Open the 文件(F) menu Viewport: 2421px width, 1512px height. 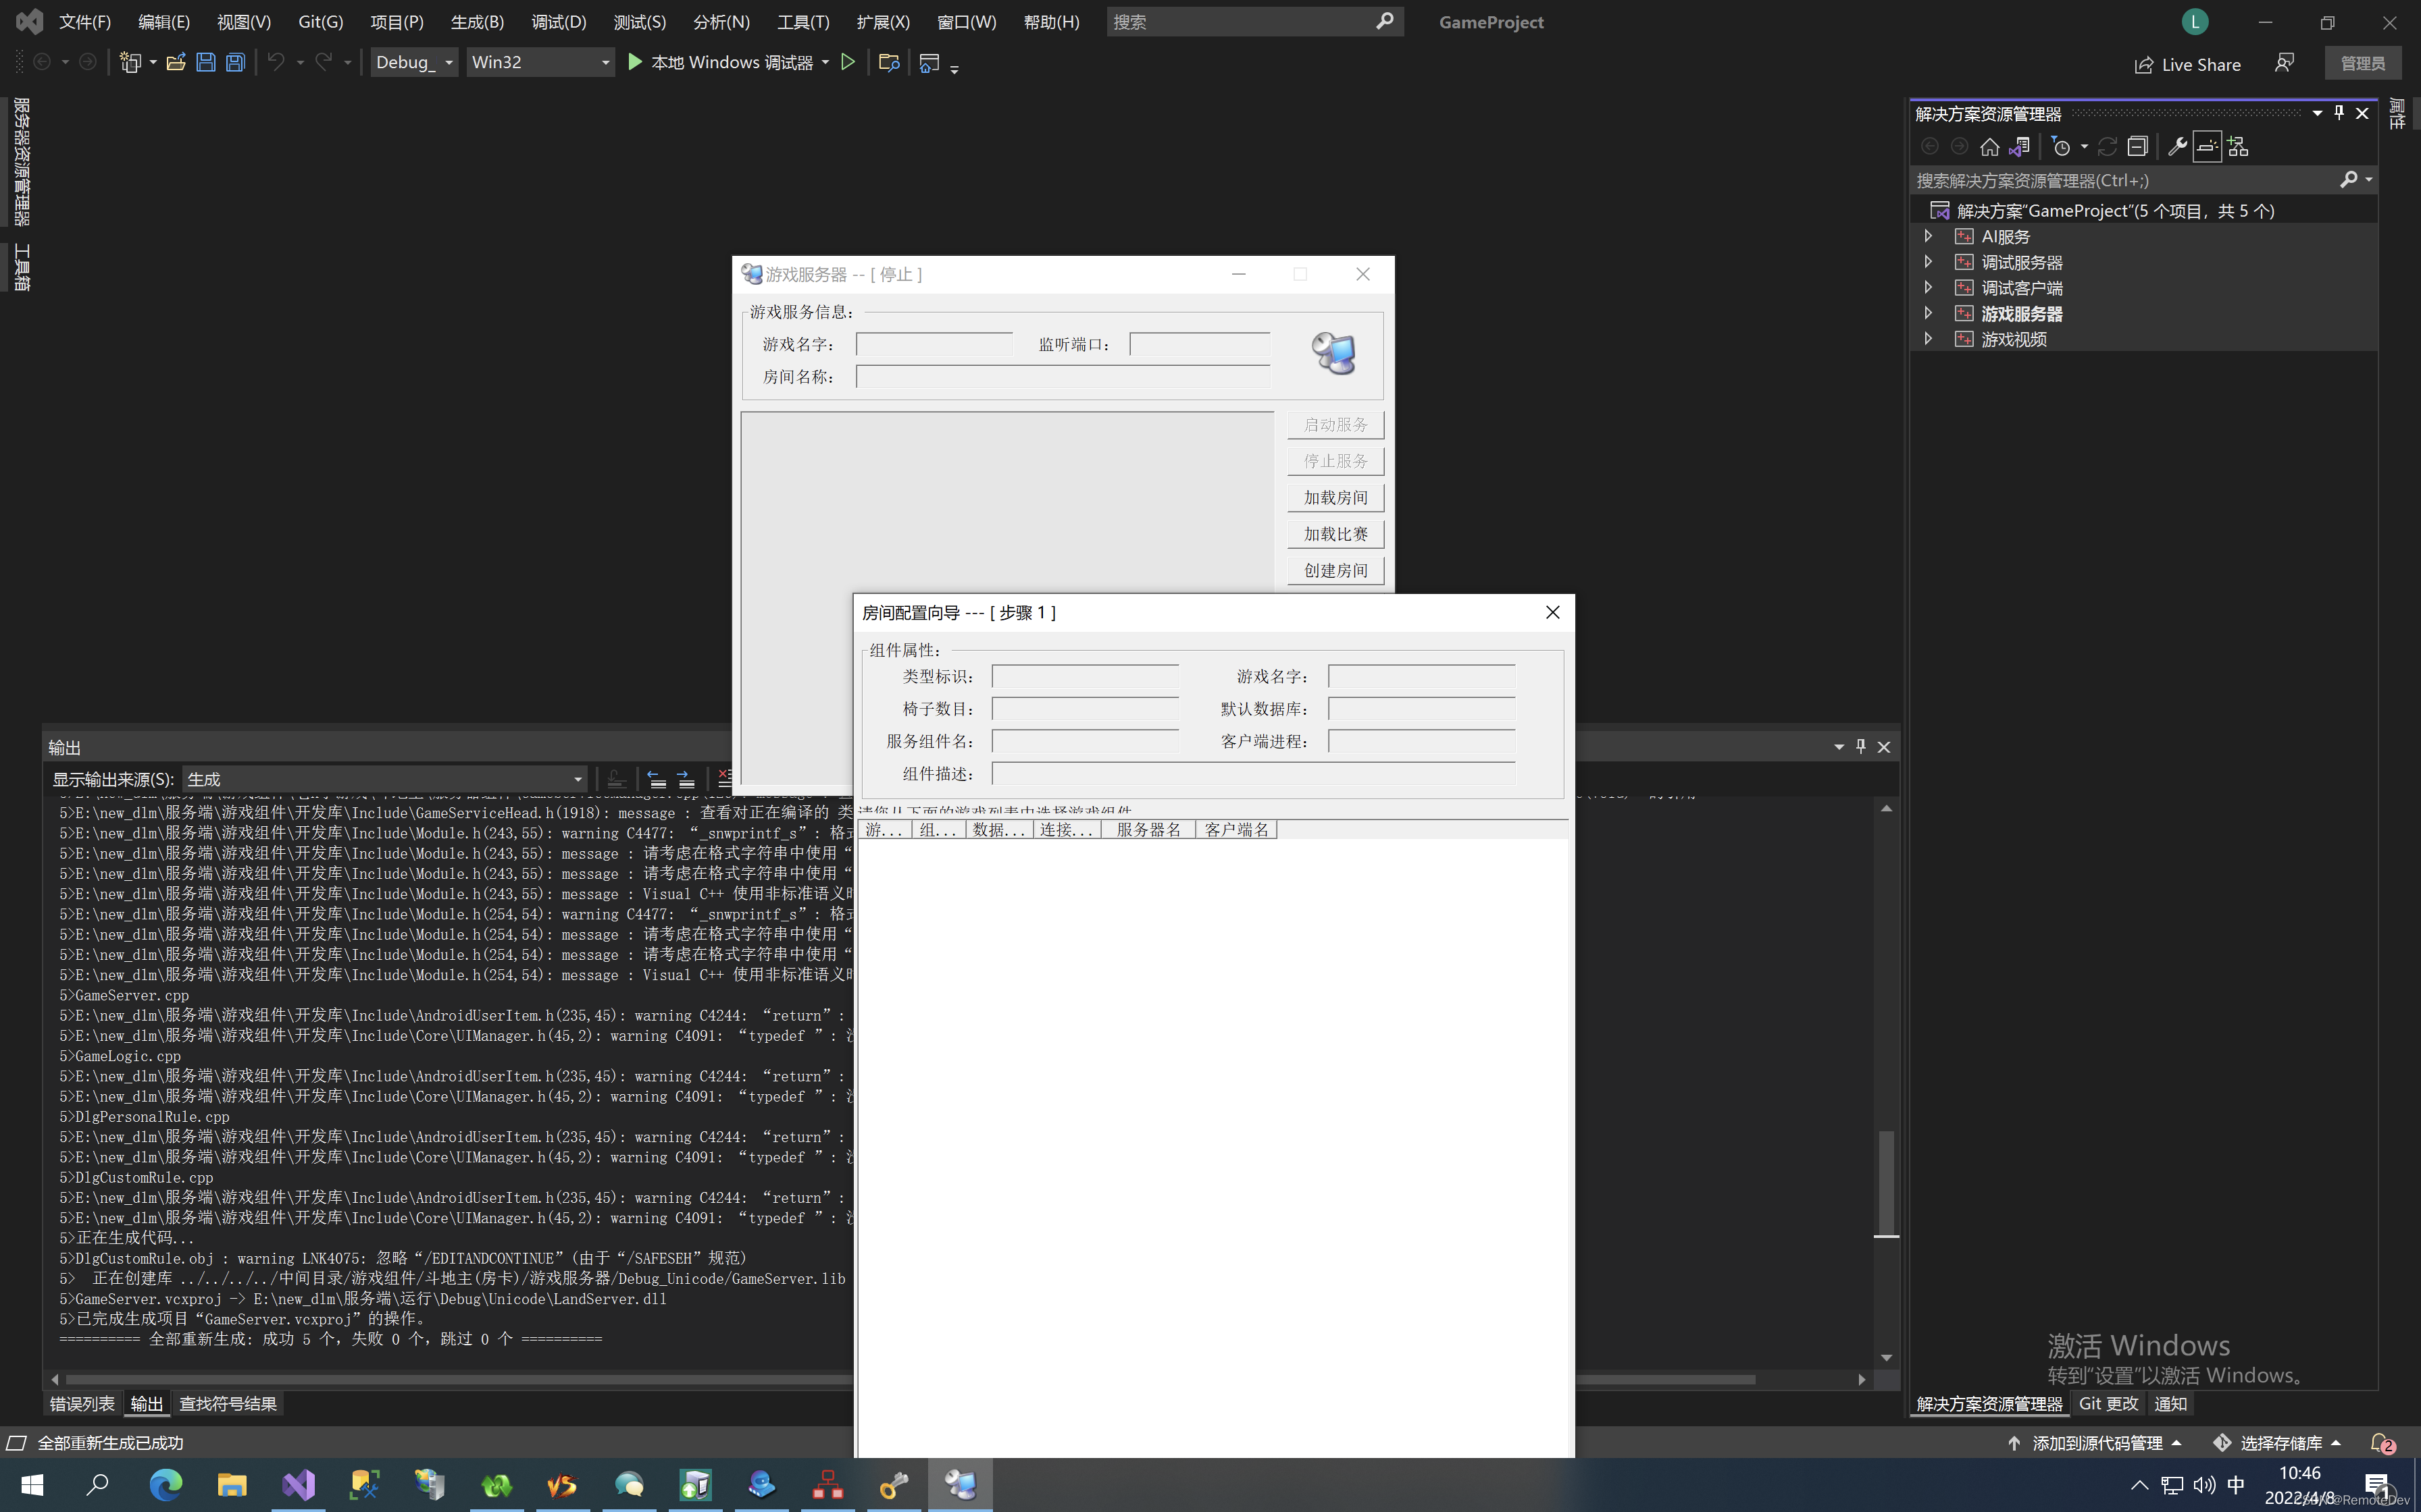84,22
